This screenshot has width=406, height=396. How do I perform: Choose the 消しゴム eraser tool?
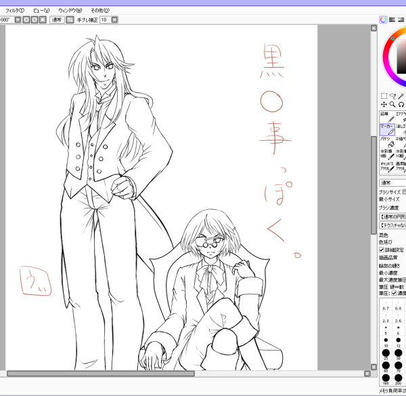click(401, 129)
